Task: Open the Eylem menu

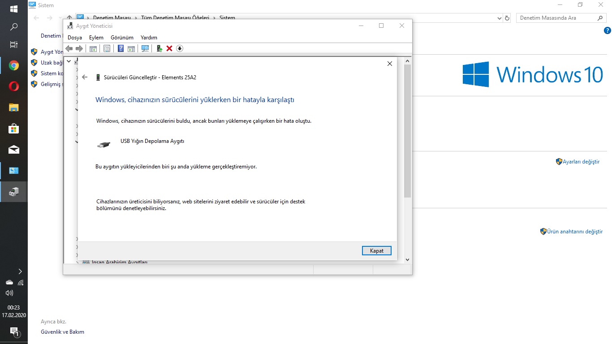Action: coord(96,38)
